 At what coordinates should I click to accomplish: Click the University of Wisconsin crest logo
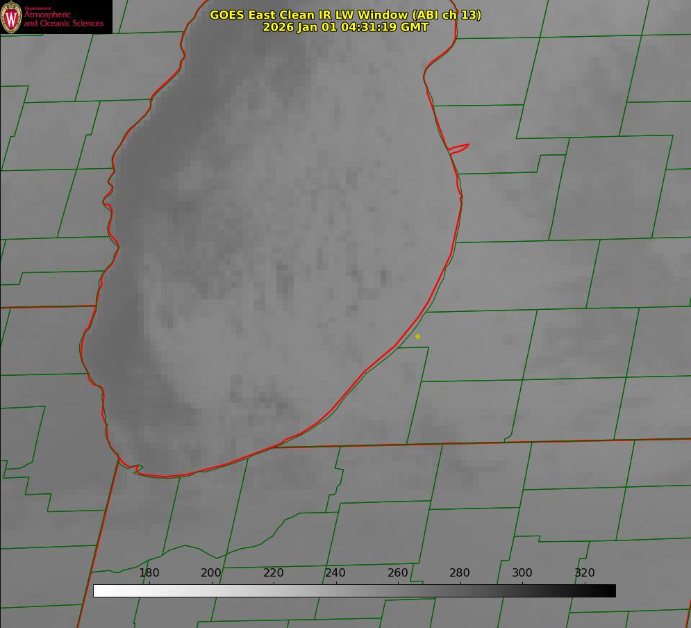pos(11,17)
